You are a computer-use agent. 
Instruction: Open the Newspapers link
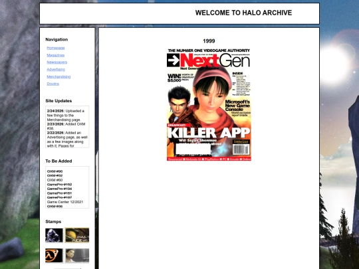(x=57, y=62)
